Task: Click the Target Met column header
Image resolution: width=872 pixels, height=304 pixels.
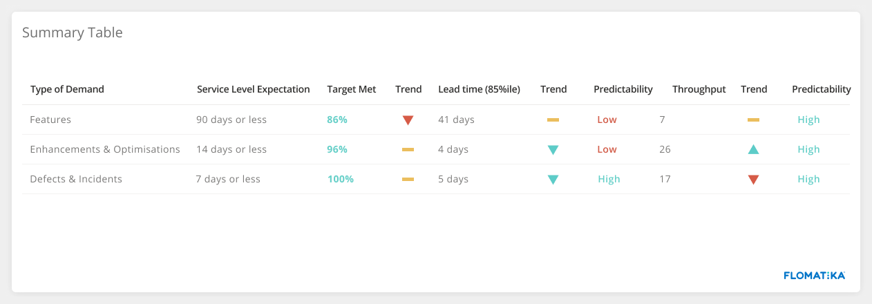Action: 351,89
